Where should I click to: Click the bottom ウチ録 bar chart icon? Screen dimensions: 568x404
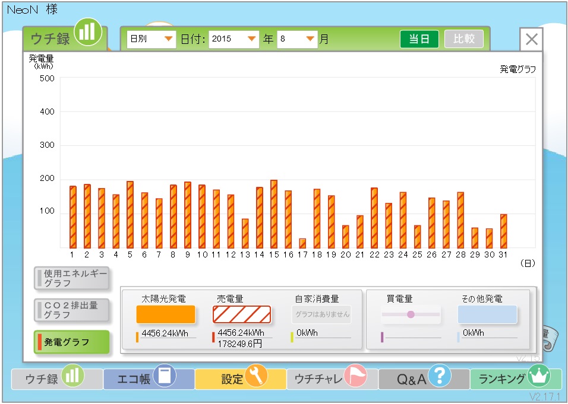click(x=72, y=376)
